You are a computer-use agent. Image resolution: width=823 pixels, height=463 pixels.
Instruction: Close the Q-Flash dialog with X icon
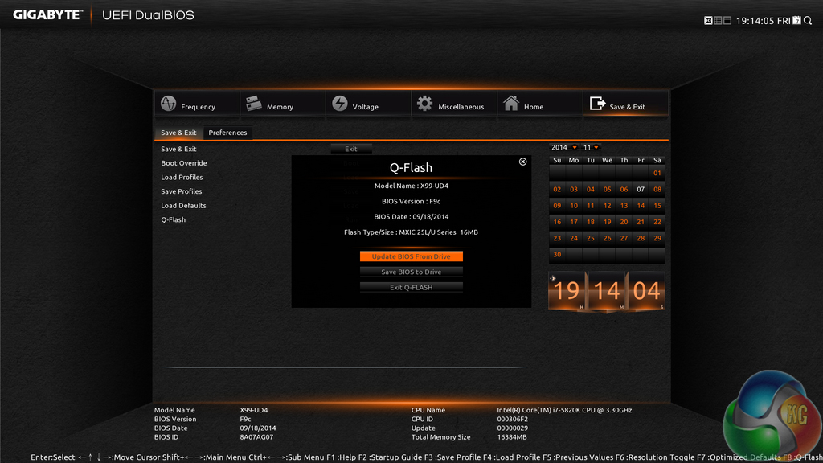pos(522,162)
